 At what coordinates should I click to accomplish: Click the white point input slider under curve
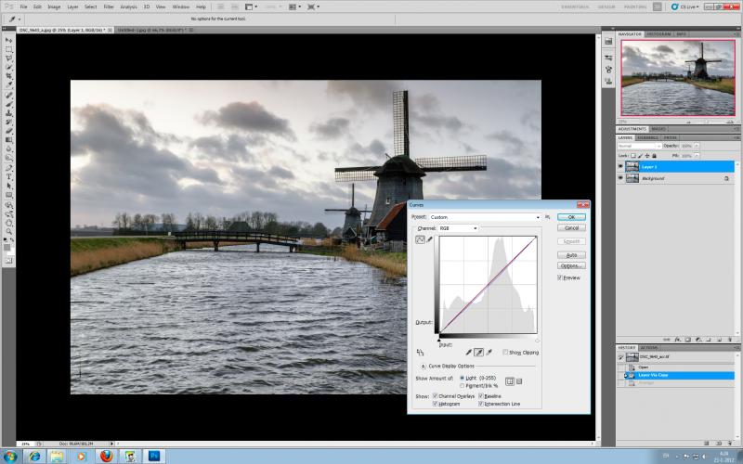pyautogui.click(x=537, y=340)
